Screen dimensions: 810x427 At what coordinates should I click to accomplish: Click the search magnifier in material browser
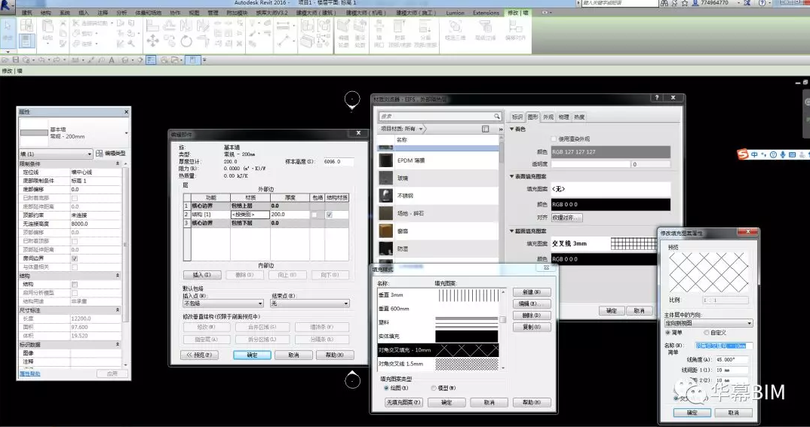(x=497, y=117)
